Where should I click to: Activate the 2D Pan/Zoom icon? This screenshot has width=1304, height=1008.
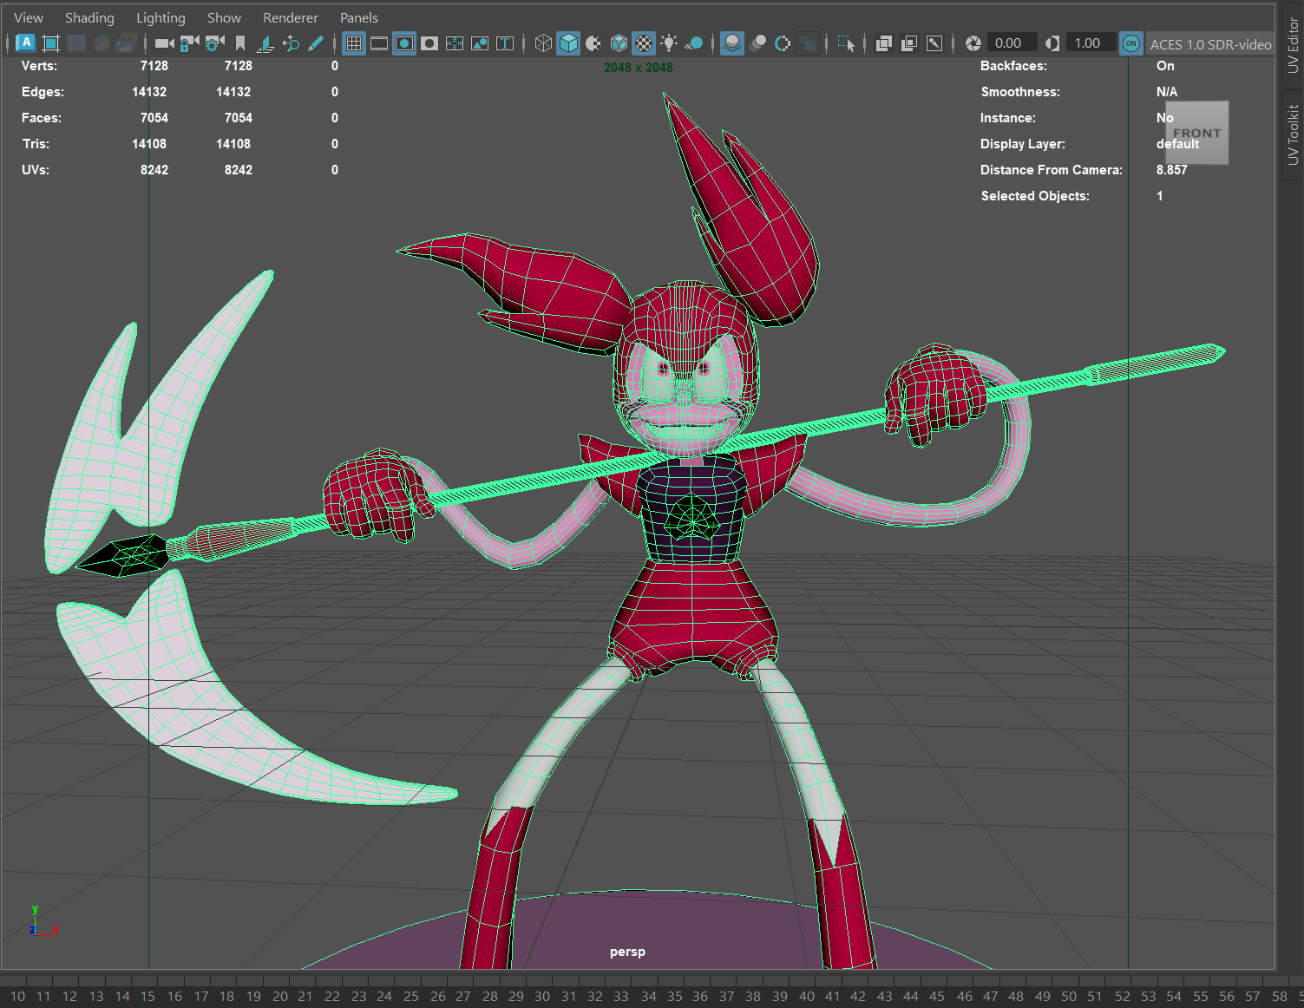click(291, 43)
